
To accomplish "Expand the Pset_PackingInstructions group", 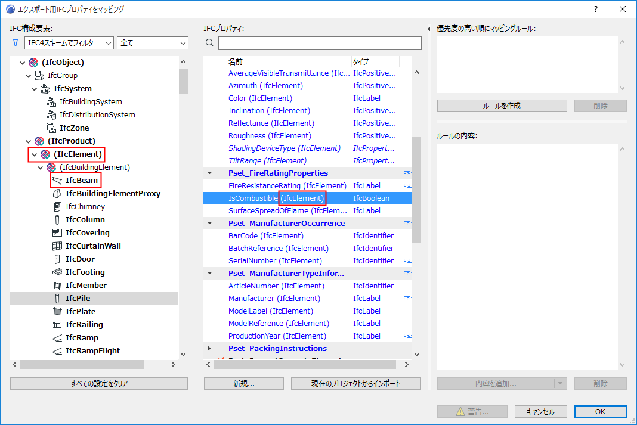I will [x=209, y=349].
